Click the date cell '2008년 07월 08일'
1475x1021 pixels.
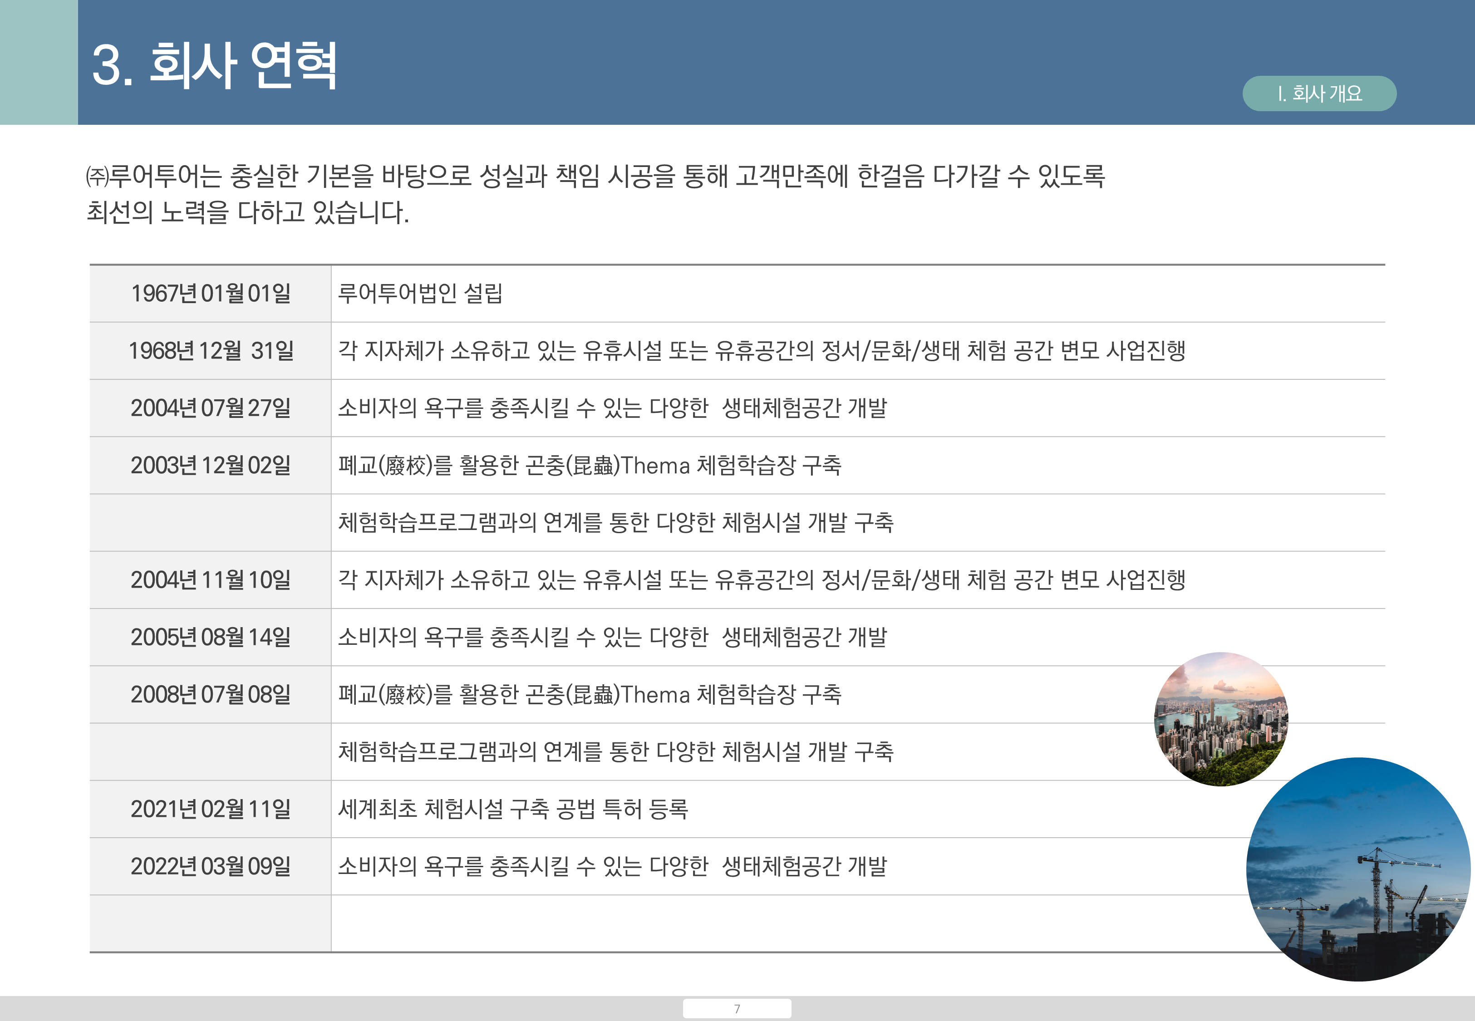click(x=211, y=695)
